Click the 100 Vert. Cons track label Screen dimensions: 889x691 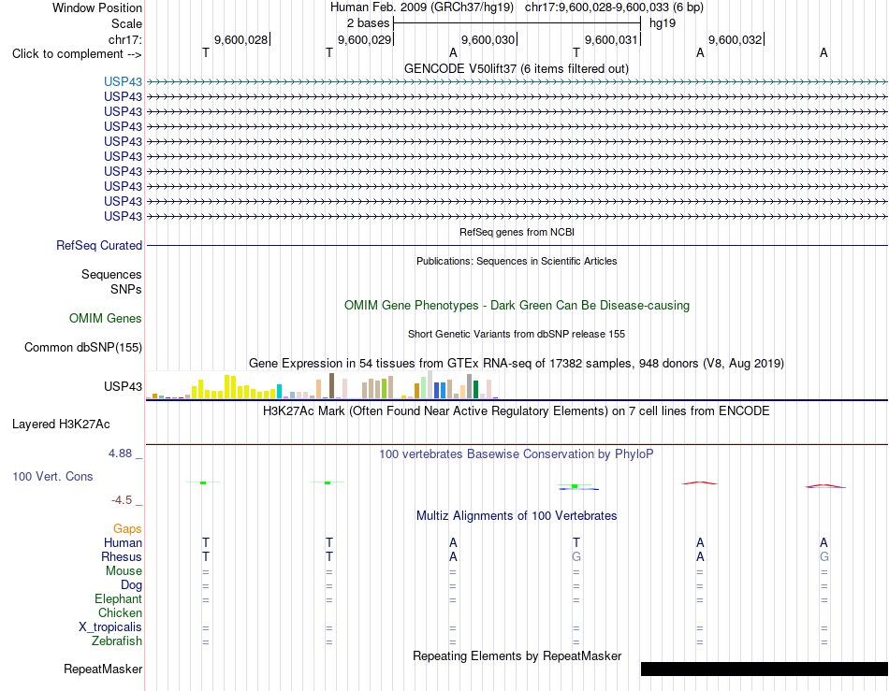[52, 476]
